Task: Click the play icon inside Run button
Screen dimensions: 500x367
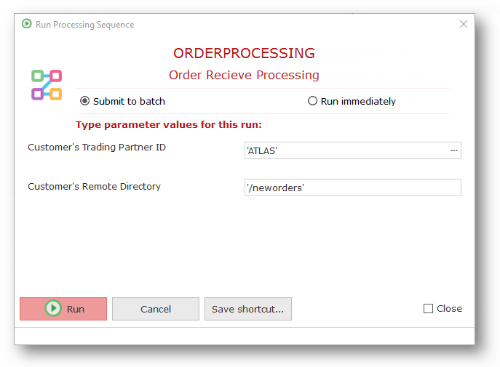Action: click(x=53, y=309)
